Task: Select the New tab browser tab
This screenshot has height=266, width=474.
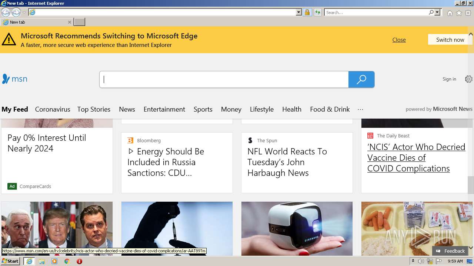Action: pos(36,22)
